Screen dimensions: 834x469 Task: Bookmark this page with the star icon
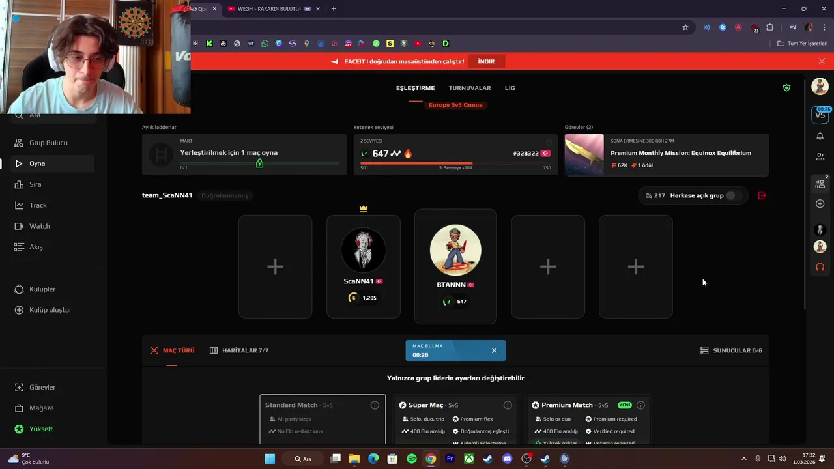685,27
